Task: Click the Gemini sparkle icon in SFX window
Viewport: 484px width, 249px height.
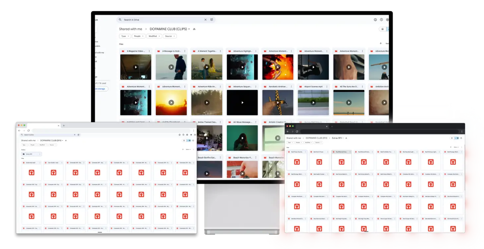Action: [x=191, y=135]
